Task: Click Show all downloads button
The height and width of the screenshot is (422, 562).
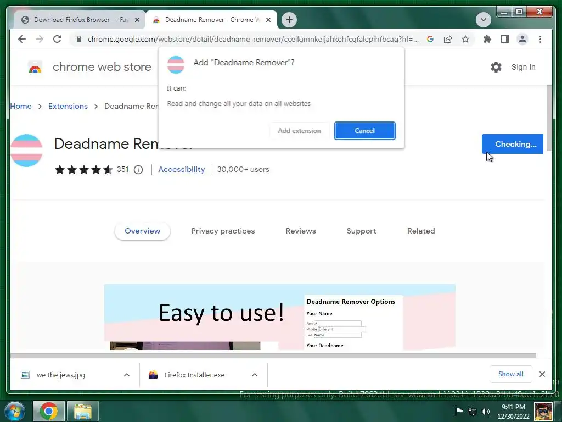Action: click(x=511, y=374)
